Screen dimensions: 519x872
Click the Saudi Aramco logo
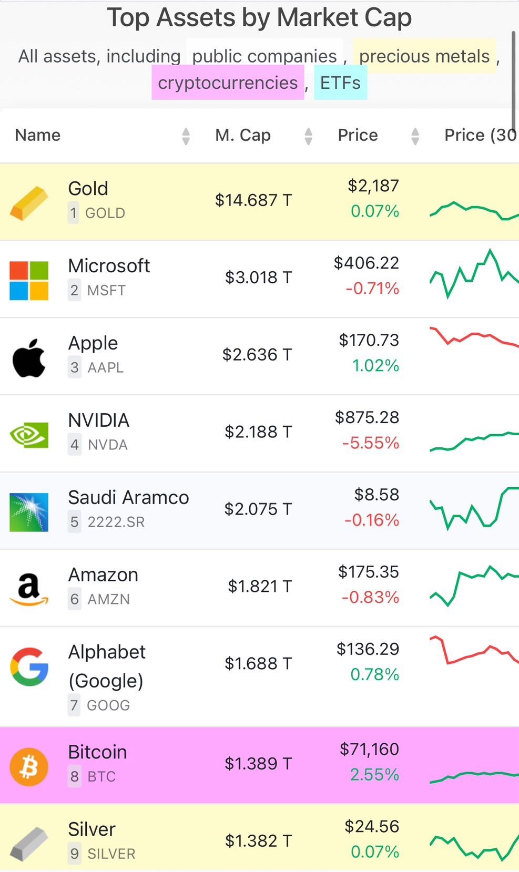tap(29, 512)
